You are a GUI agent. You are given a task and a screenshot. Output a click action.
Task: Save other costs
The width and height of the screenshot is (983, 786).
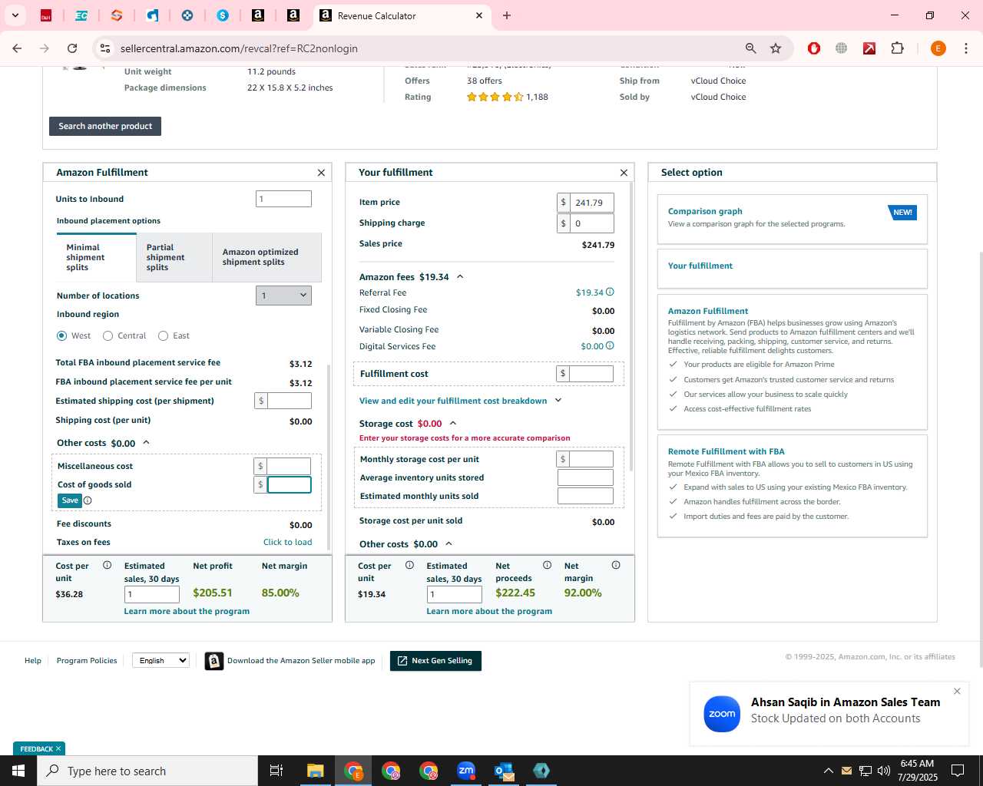[70, 500]
